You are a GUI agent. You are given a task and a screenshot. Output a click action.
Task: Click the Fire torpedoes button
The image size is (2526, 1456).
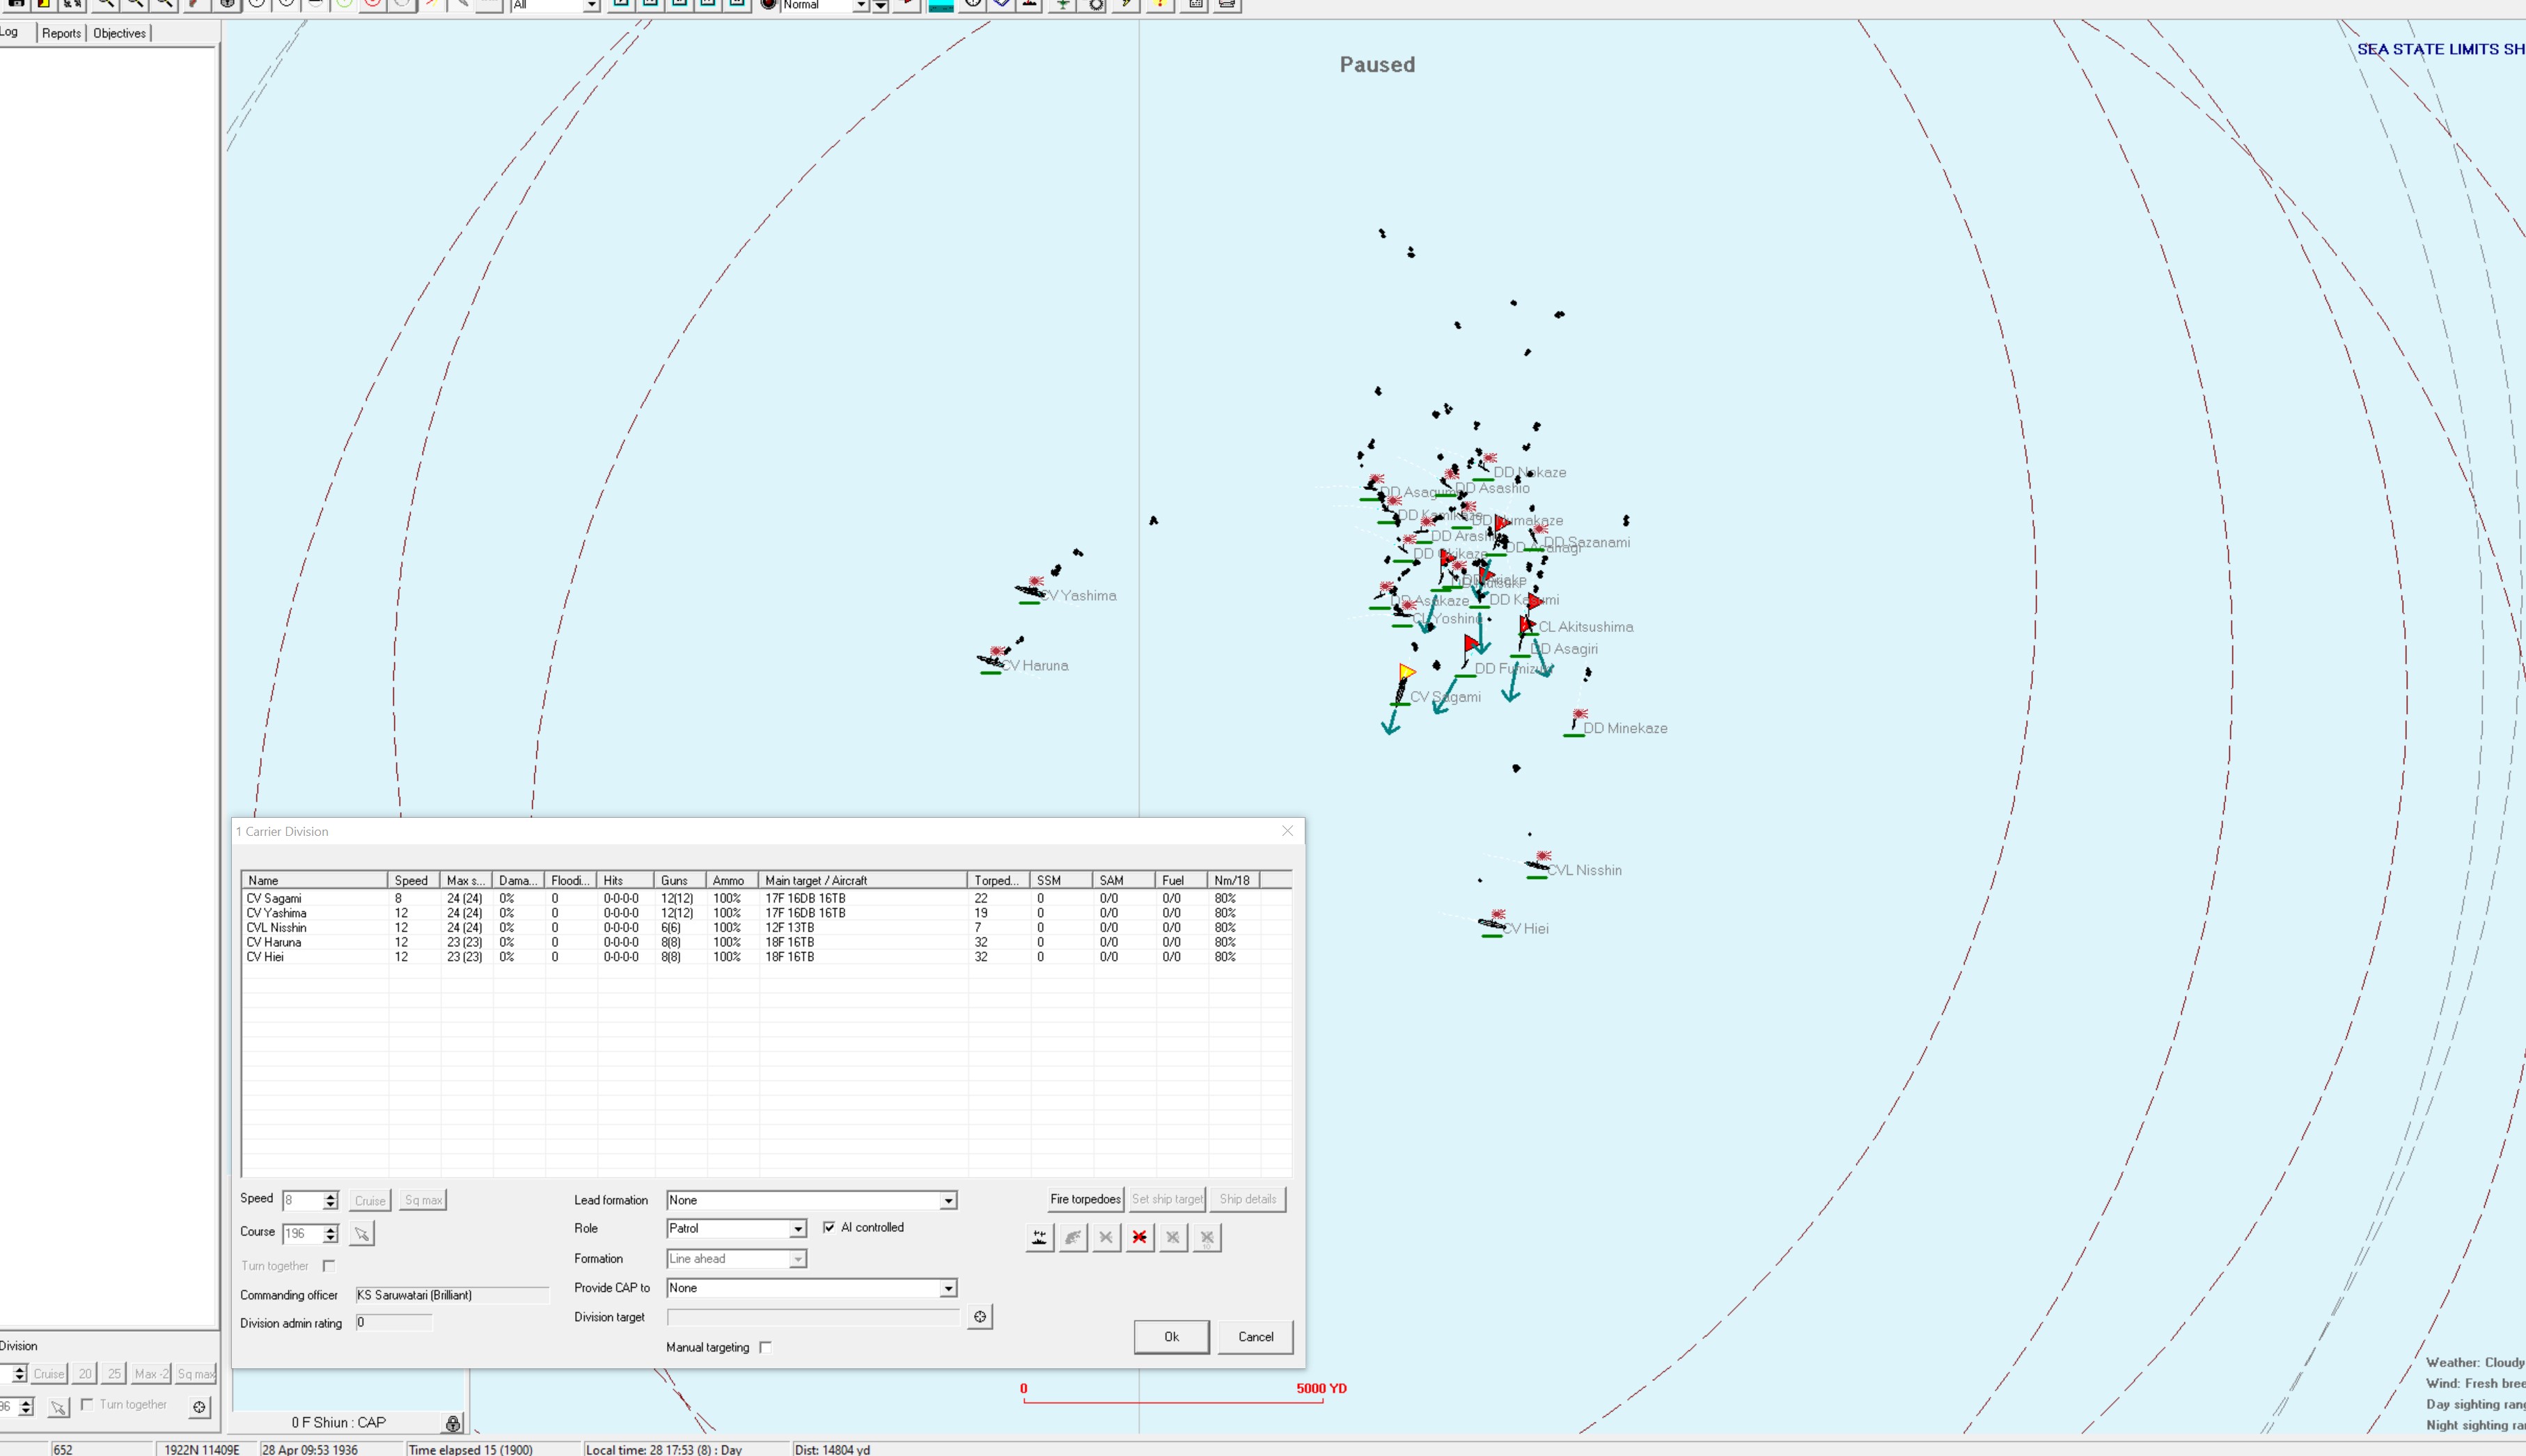click(x=1085, y=1199)
